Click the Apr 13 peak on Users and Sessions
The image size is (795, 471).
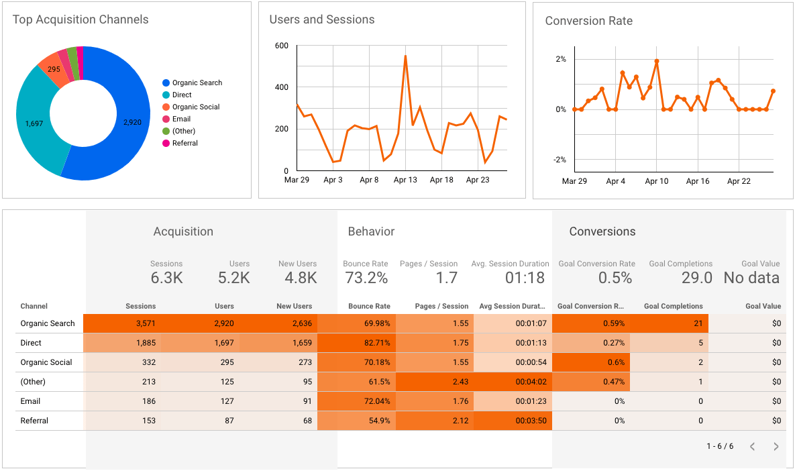[x=406, y=56]
